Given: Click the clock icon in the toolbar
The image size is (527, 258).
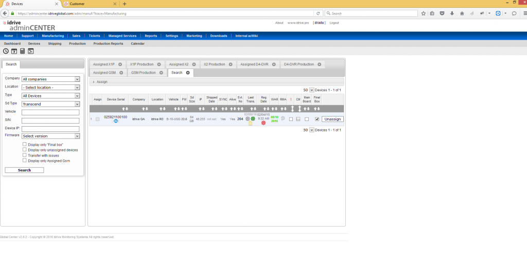Looking at the screenshot, I should click(x=6, y=51).
